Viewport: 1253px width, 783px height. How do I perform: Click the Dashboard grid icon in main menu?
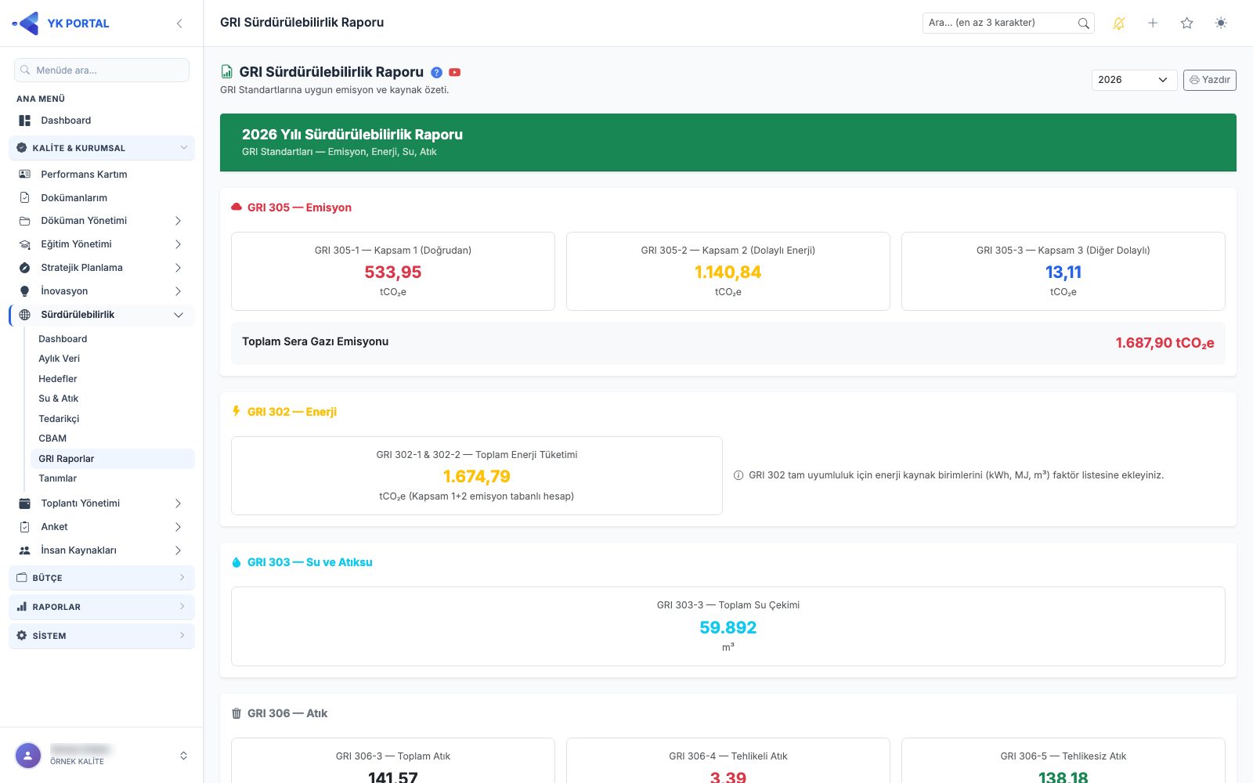click(x=25, y=121)
